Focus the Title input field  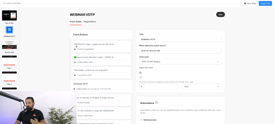coord(180,40)
